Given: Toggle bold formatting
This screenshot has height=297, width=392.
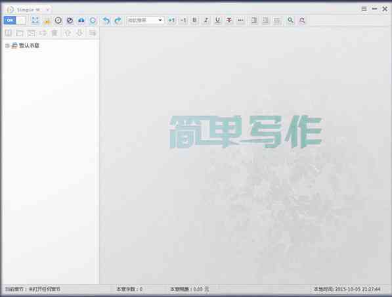Looking at the screenshot, I should [x=195, y=20].
